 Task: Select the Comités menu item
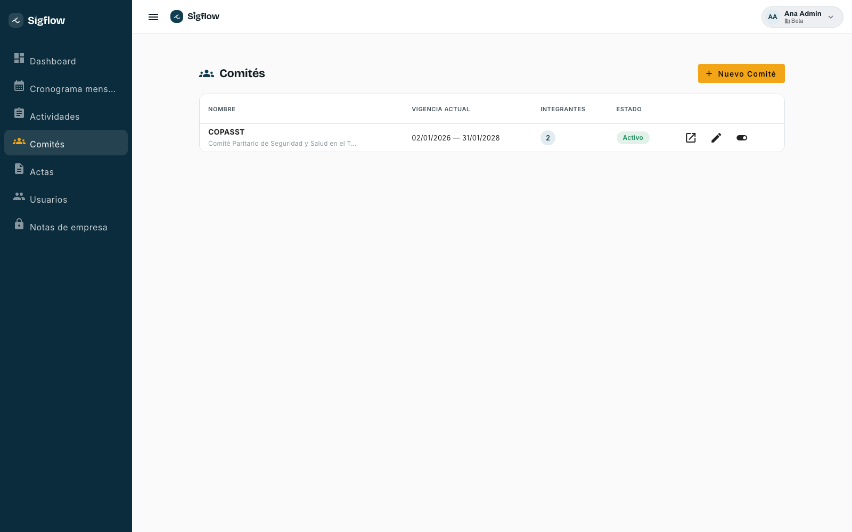66,143
